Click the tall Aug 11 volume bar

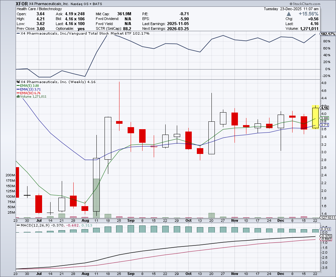click(x=96, y=198)
